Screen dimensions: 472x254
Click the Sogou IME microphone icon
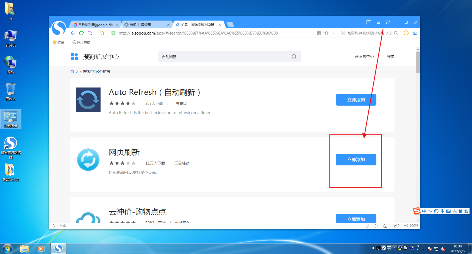pyautogui.click(x=442, y=211)
